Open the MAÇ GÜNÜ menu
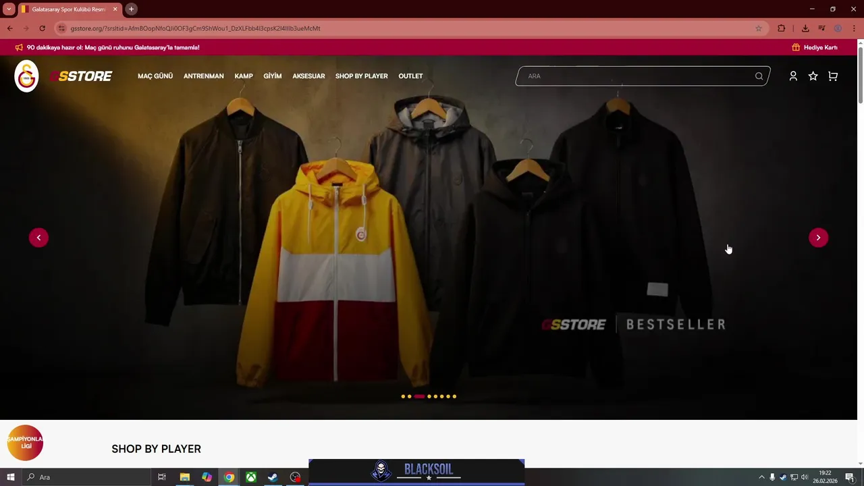864x486 pixels. pos(155,76)
